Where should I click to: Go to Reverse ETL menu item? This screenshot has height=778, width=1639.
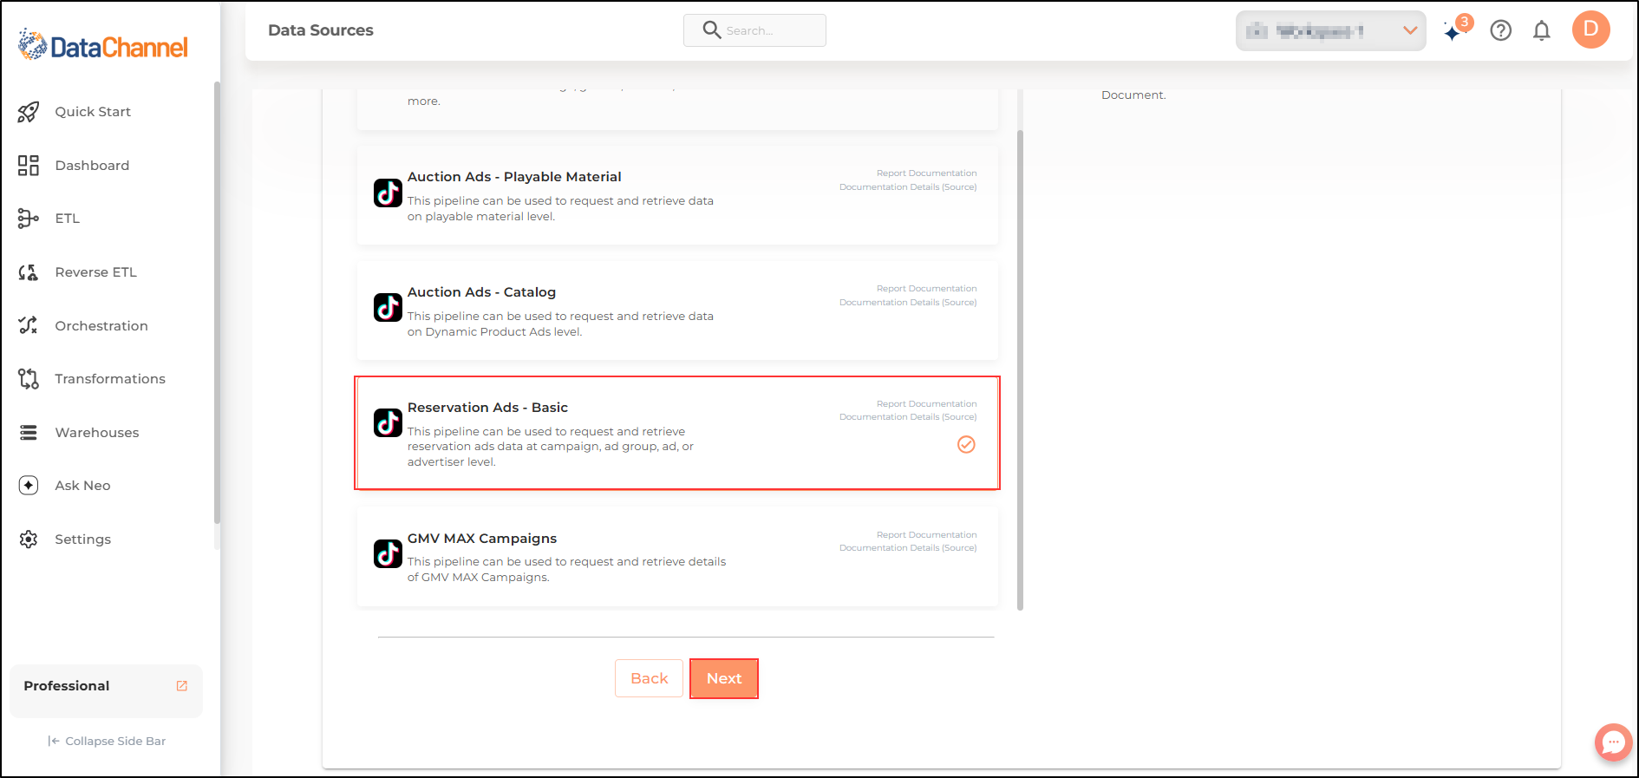(x=95, y=272)
